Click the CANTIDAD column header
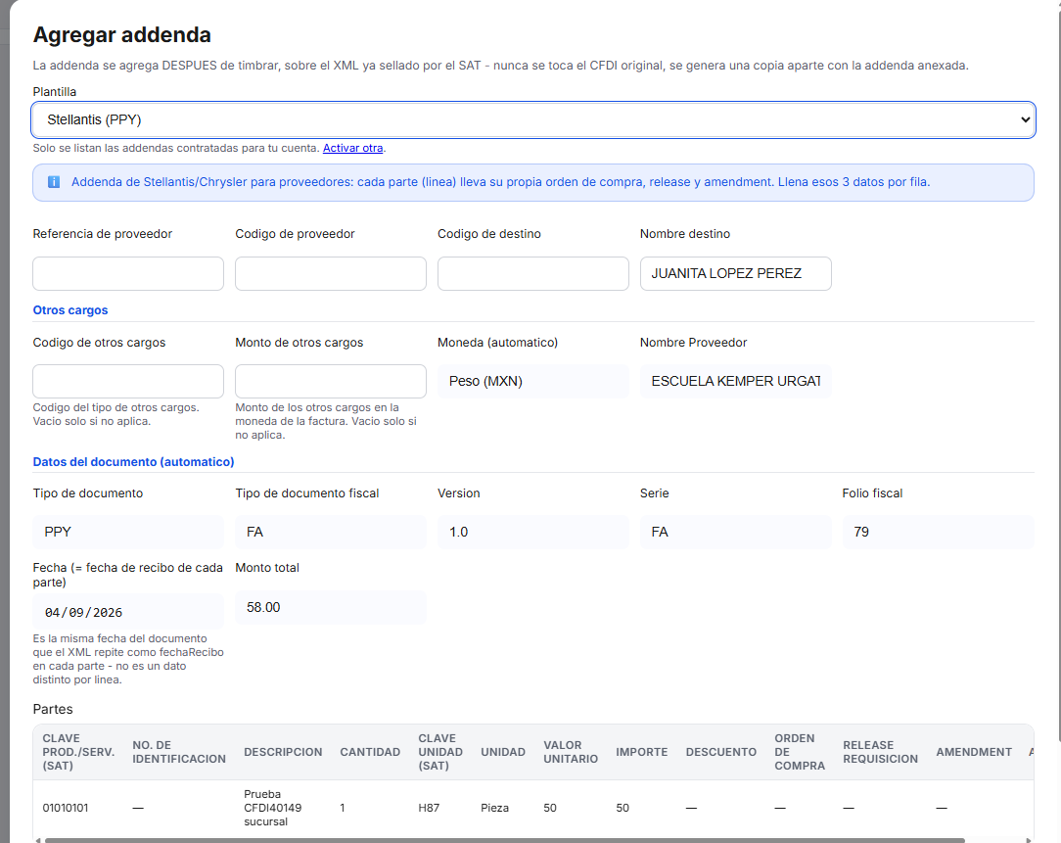Viewport: 1061px width, 843px height. [370, 752]
